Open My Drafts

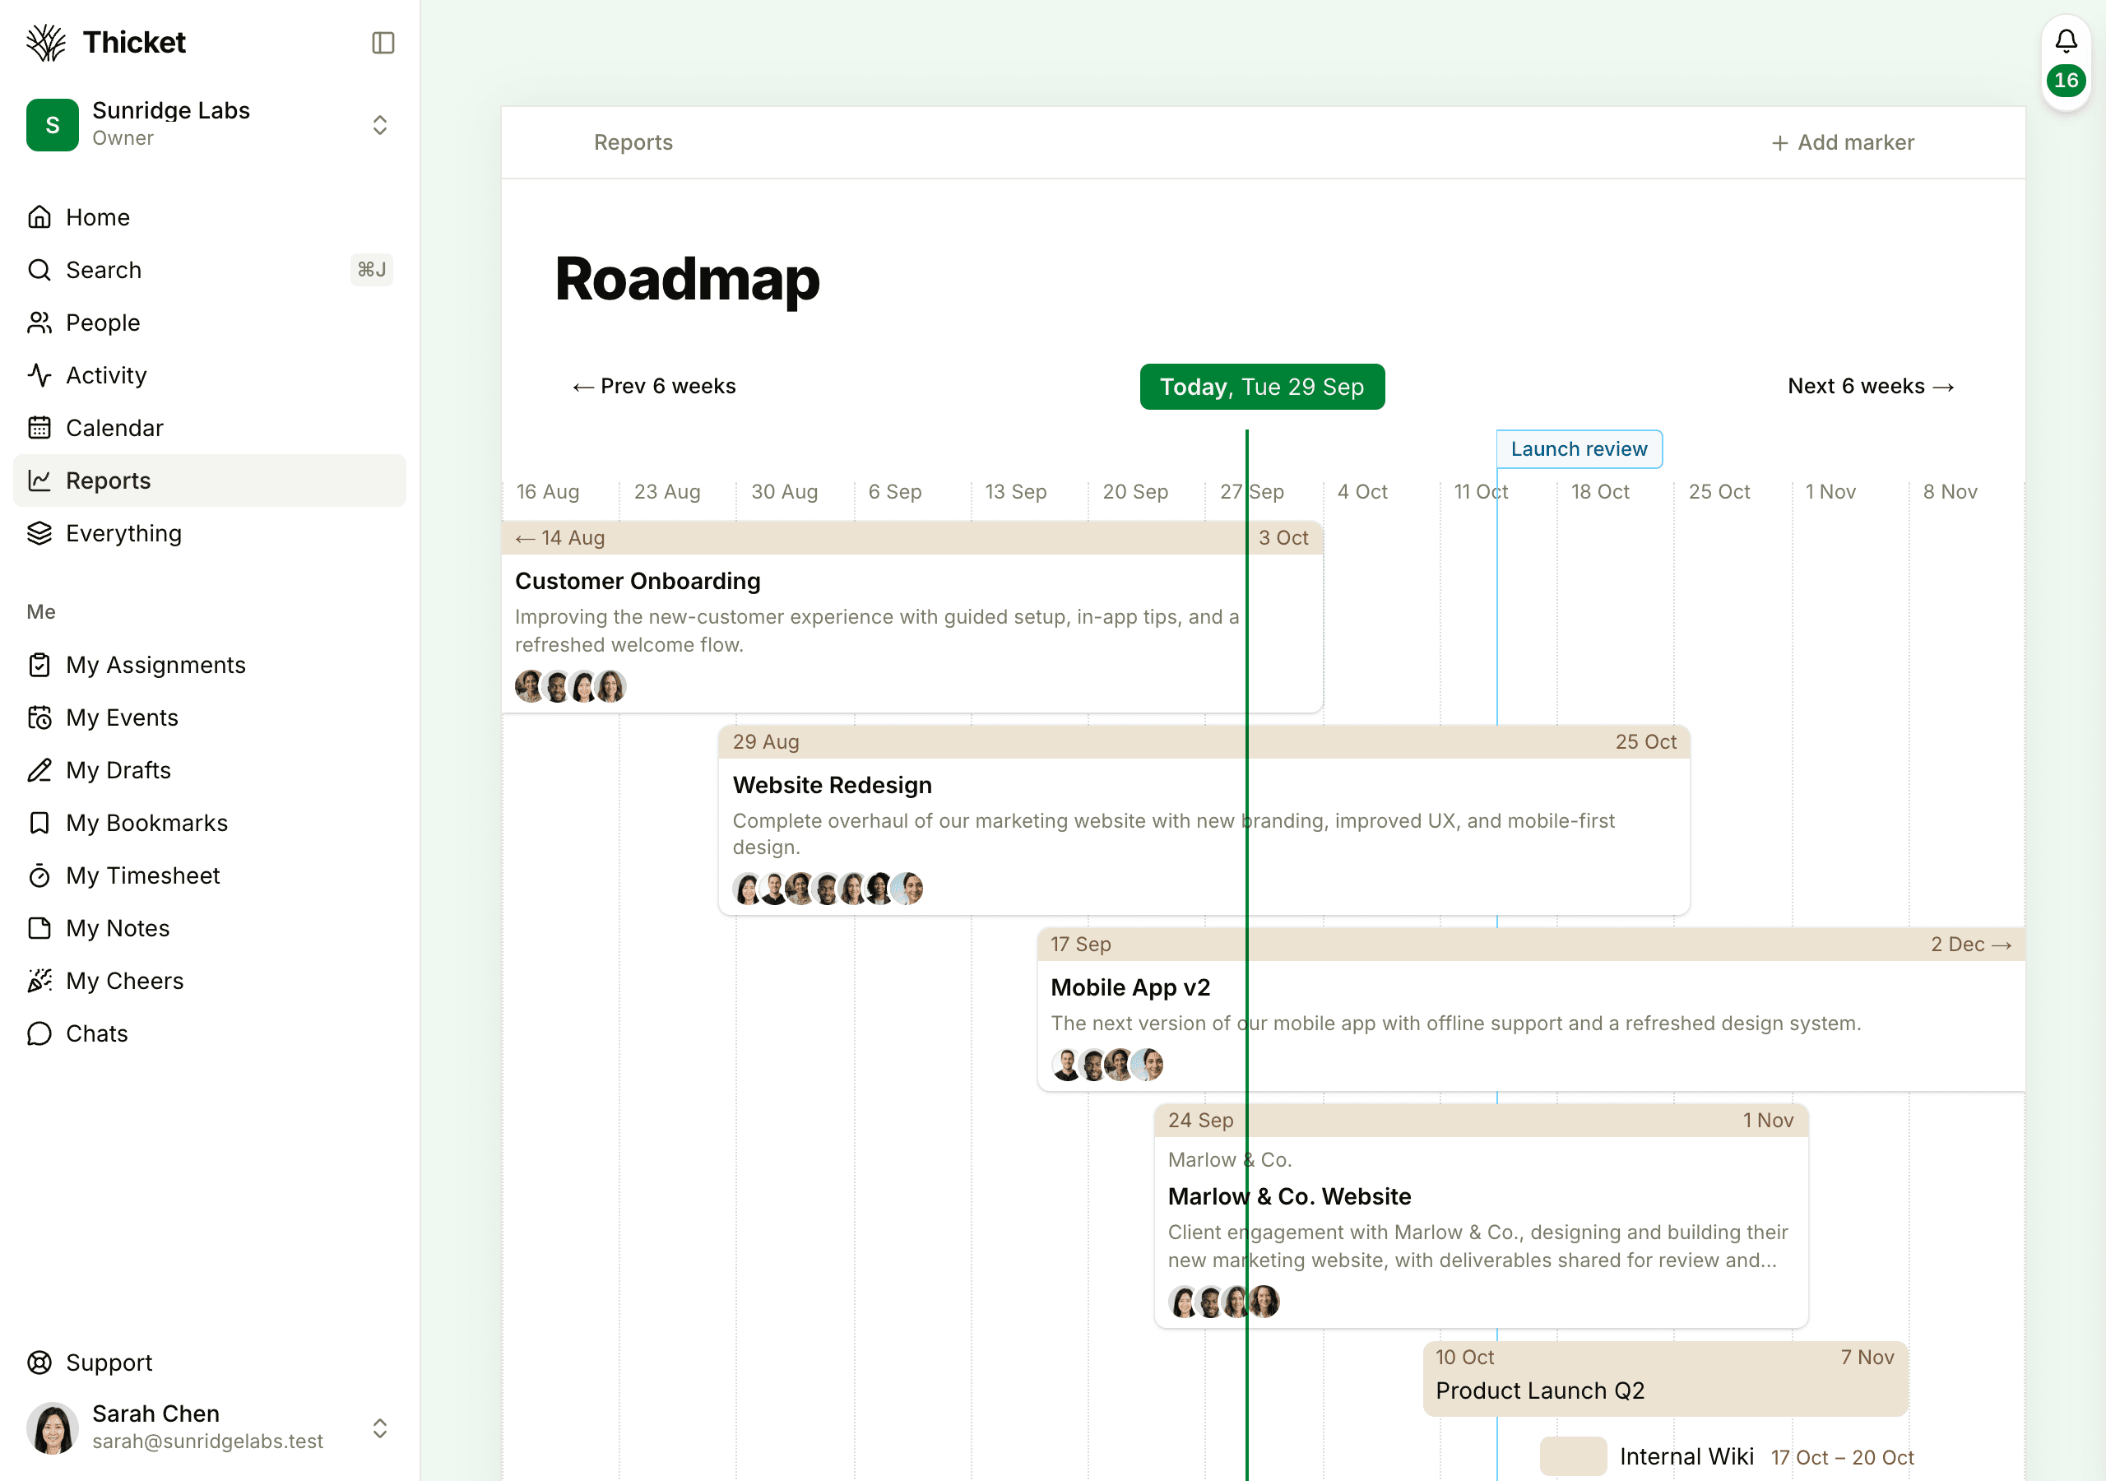point(209,771)
